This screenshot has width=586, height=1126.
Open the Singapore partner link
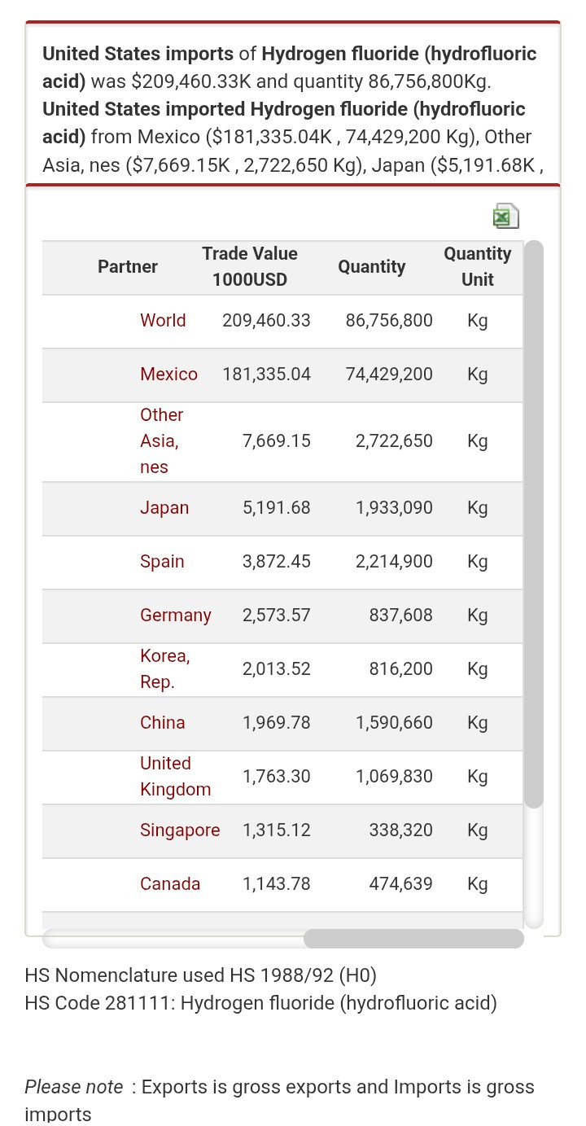pyautogui.click(x=180, y=830)
